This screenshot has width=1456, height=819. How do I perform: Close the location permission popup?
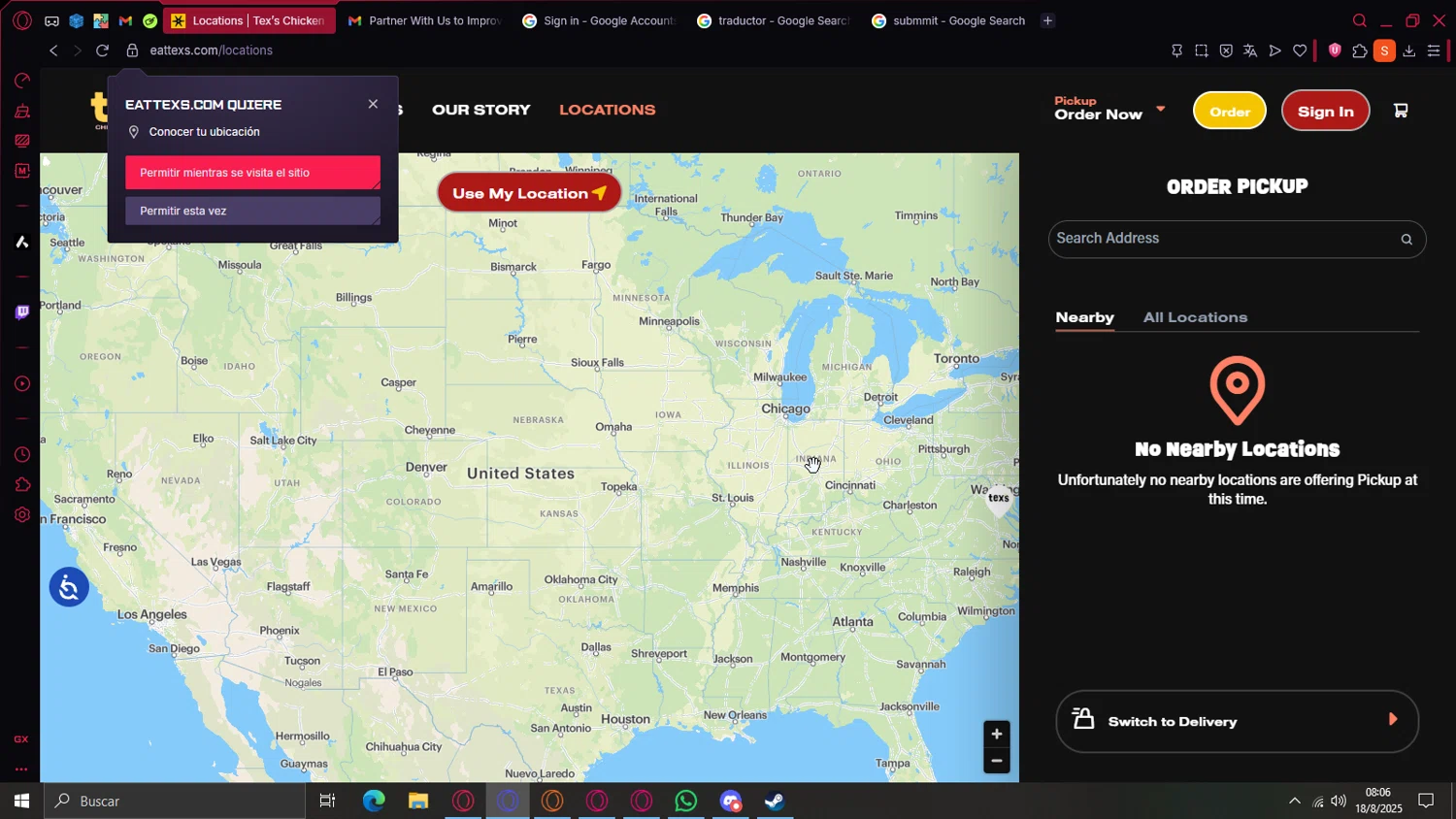373,104
